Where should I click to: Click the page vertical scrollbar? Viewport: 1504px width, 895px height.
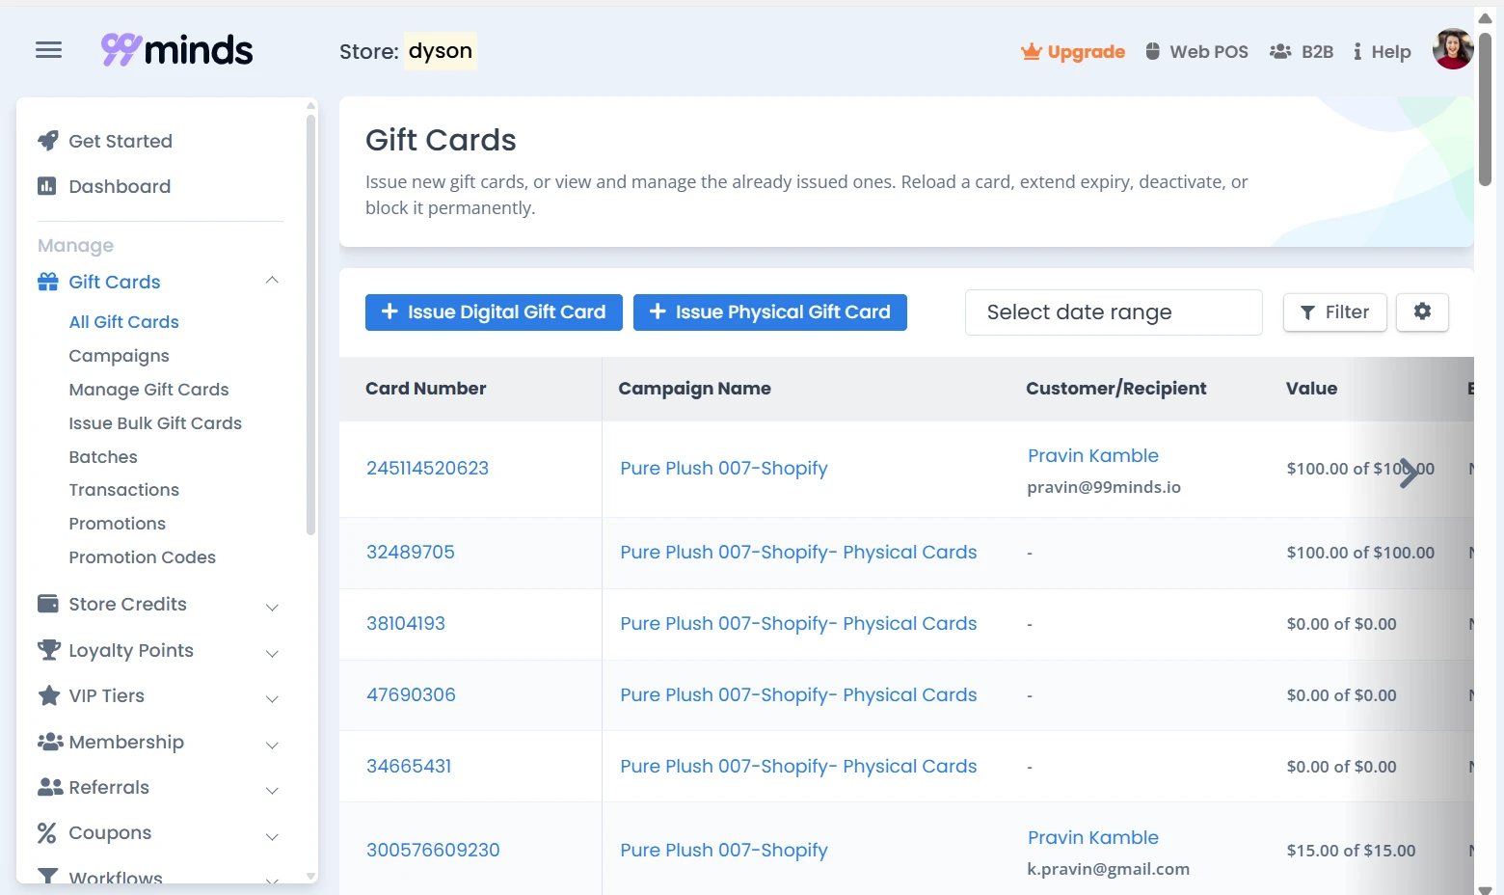[1485, 108]
